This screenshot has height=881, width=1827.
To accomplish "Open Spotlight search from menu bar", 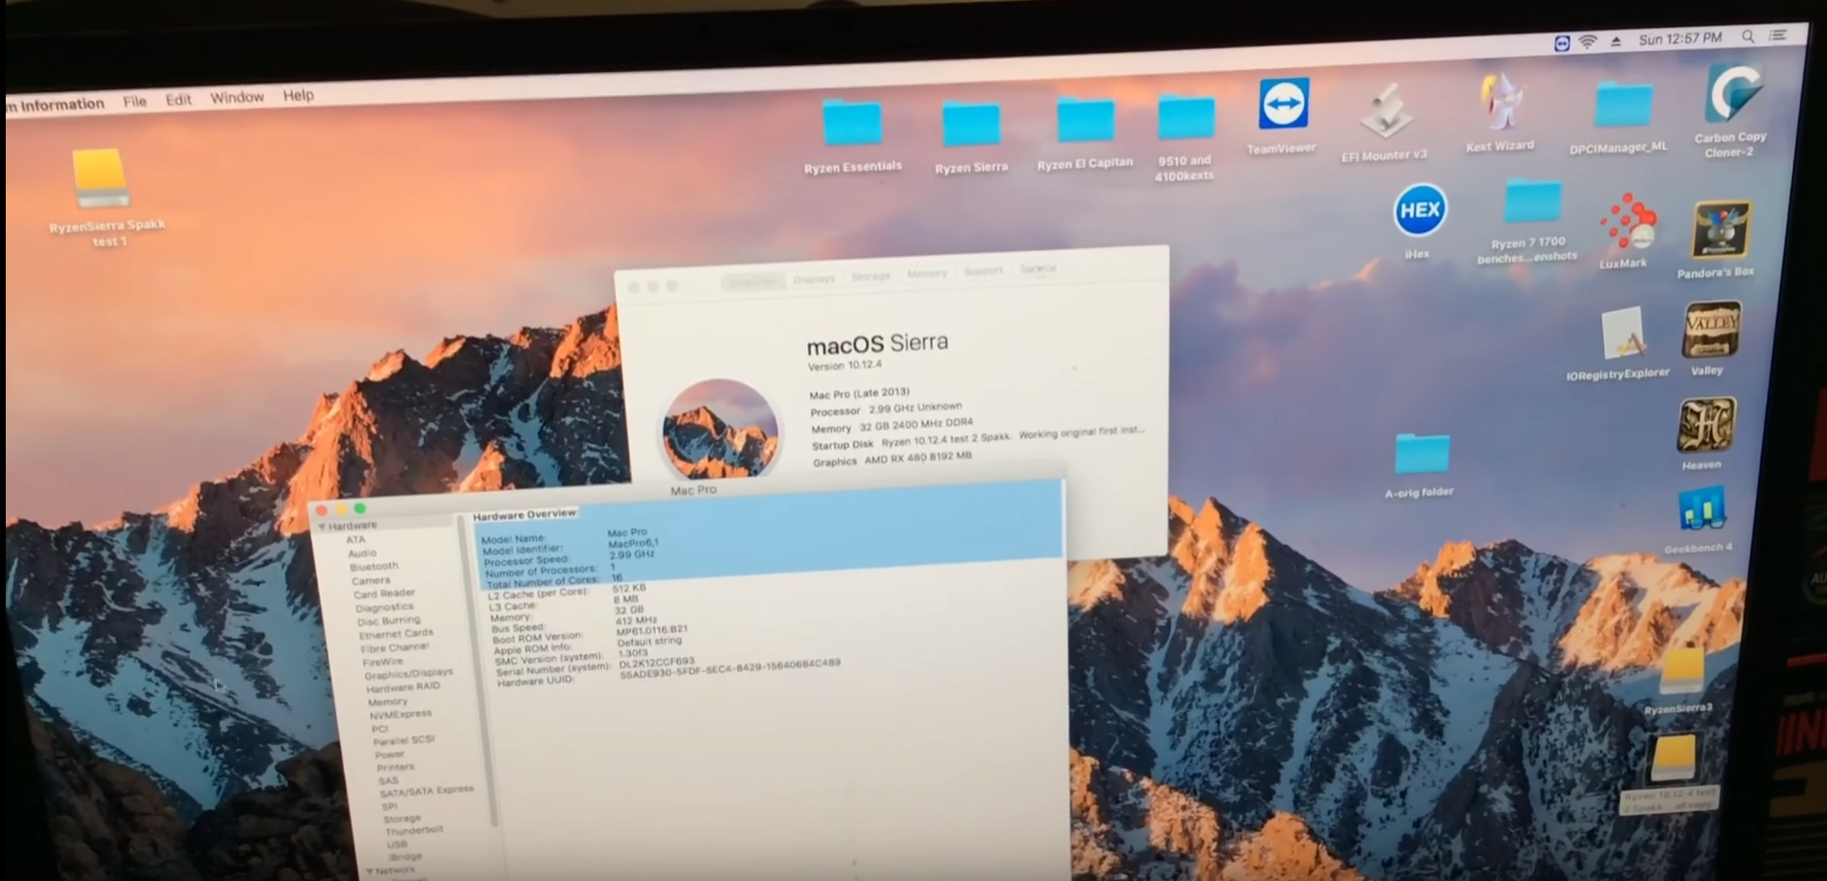I will 1748,37.
